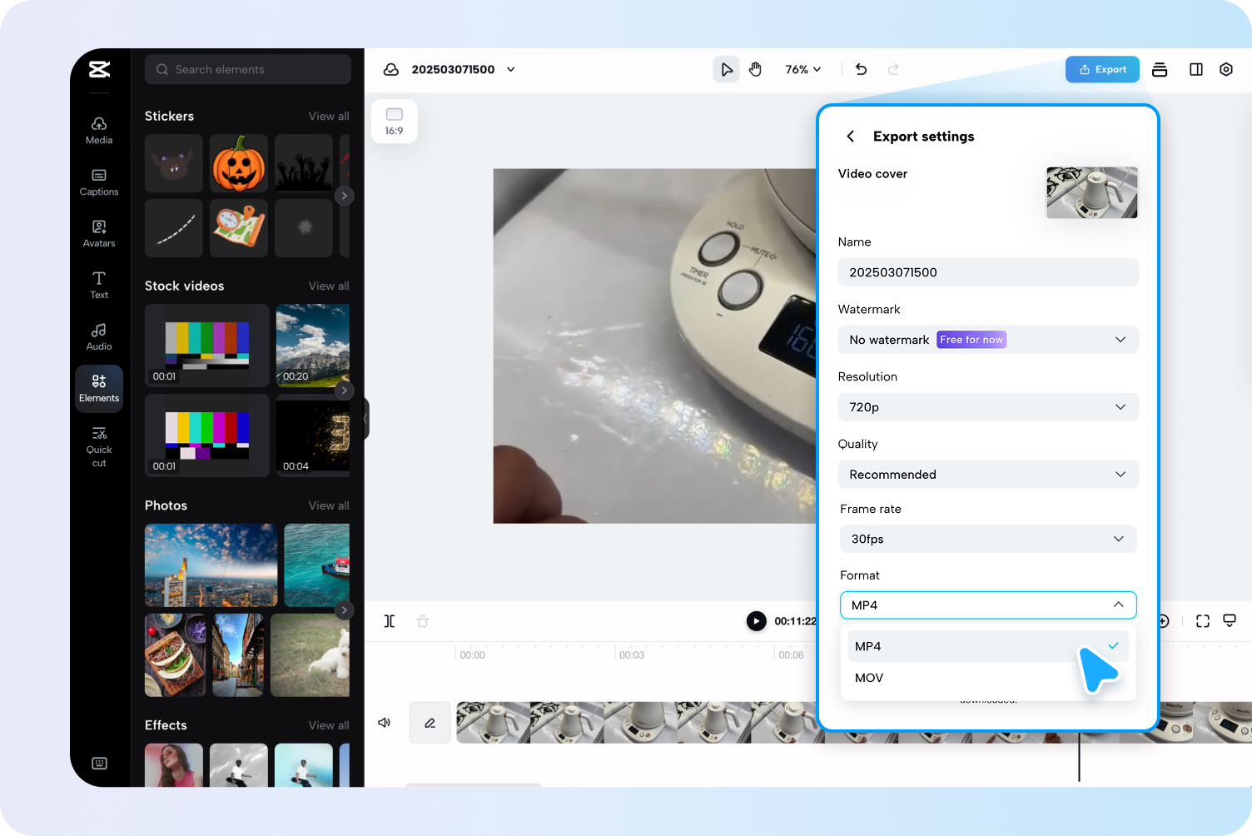Select the city skyline photo
This screenshot has width=1252, height=836.
point(211,565)
